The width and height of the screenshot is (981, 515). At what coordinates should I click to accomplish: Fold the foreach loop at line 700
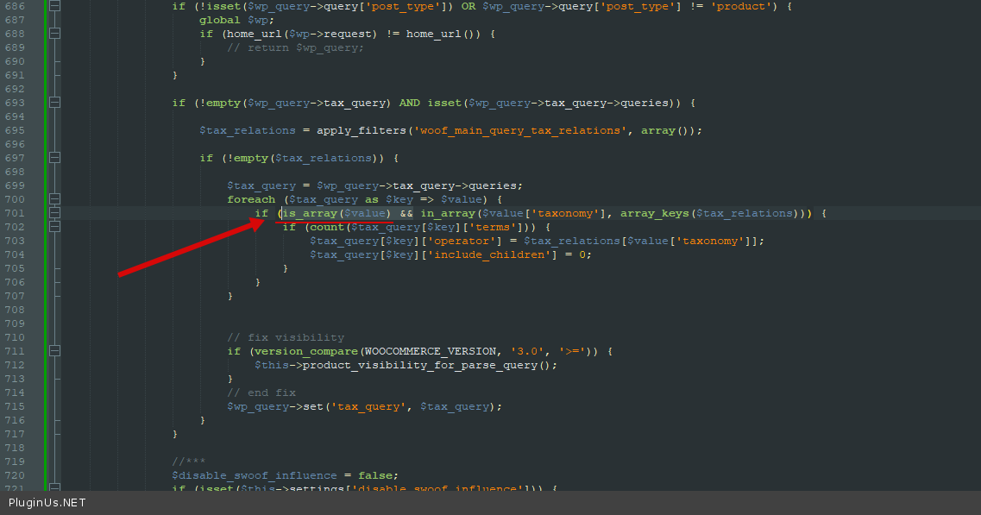click(55, 199)
